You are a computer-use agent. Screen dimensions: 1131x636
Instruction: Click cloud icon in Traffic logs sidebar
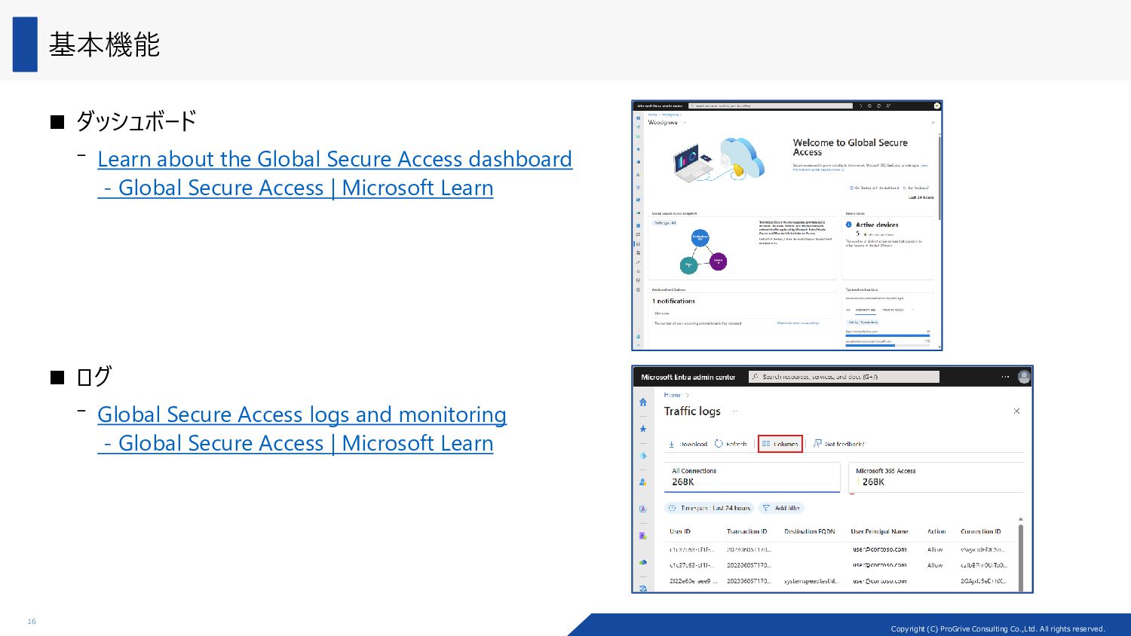pos(642,562)
